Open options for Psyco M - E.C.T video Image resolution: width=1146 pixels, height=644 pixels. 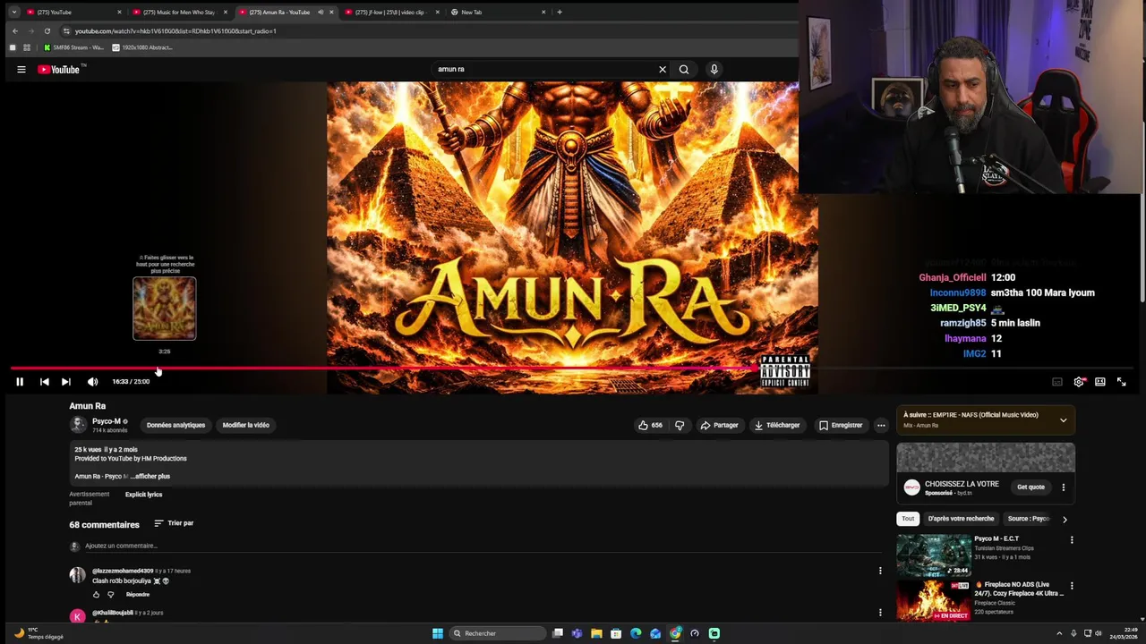click(x=1072, y=540)
